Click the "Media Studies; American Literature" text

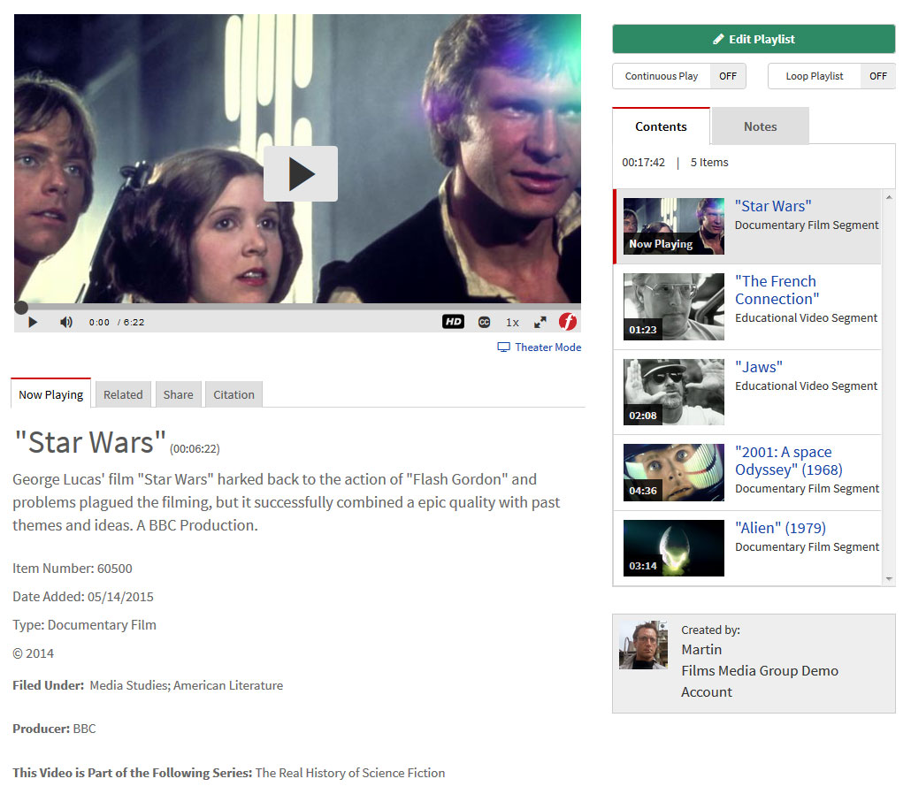187,685
